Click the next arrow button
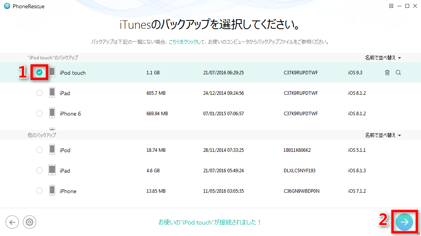 click(x=404, y=222)
